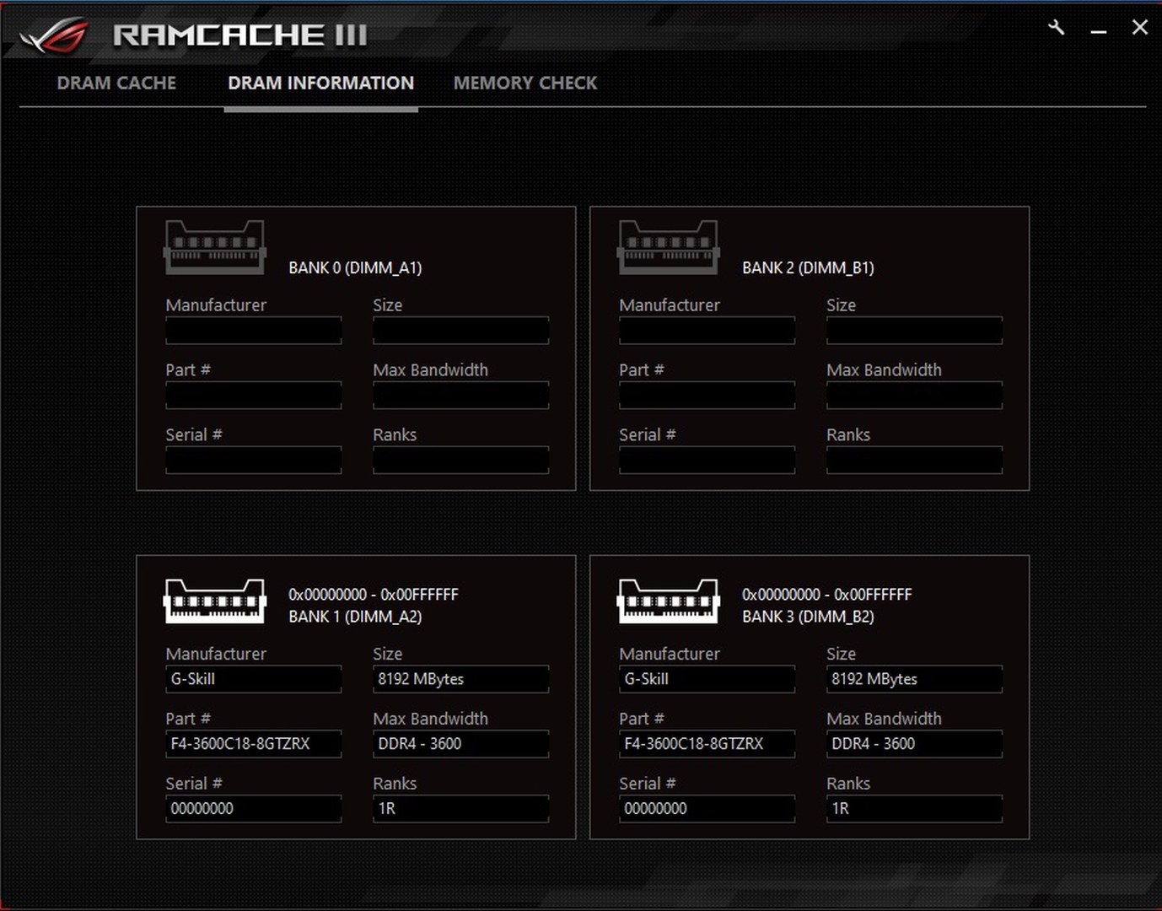Click the empty BANK 0 Part # field
The width and height of the screenshot is (1162, 911).
pyautogui.click(x=254, y=396)
